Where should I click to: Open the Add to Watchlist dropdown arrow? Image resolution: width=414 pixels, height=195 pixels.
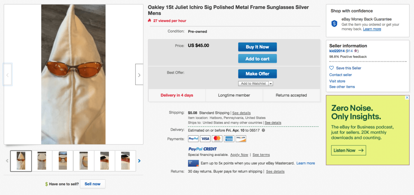pyautogui.click(x=270, y=84)
